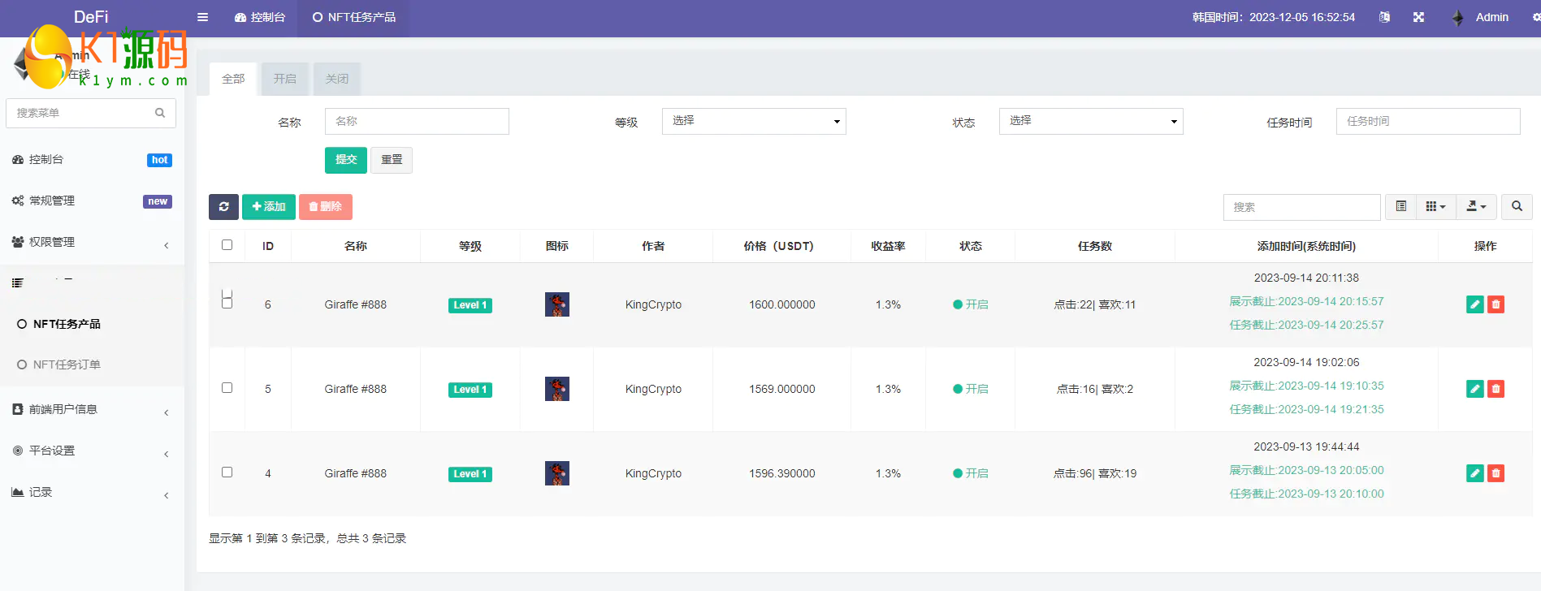Open thumbnail icon of row ID 4
Screen dimensions: 1541x591
point(556,473)
